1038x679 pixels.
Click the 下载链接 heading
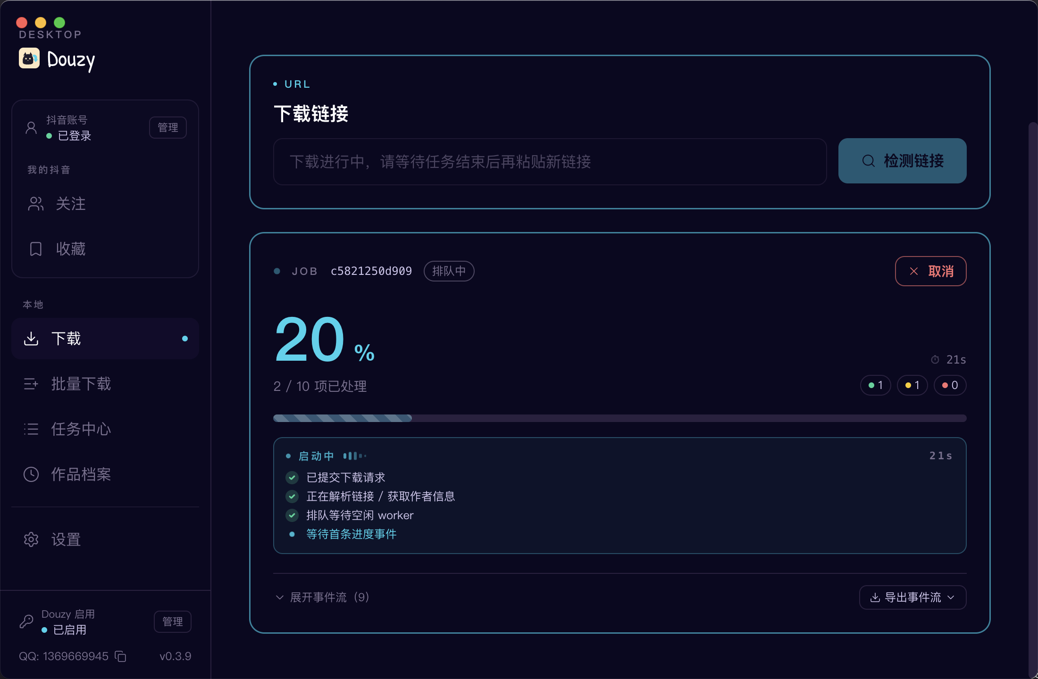click(x=311, y=114)
